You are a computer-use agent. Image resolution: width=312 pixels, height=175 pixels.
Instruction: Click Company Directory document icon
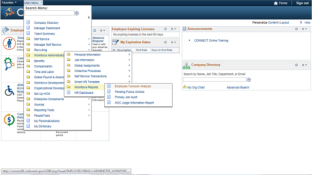pos(28,22)
